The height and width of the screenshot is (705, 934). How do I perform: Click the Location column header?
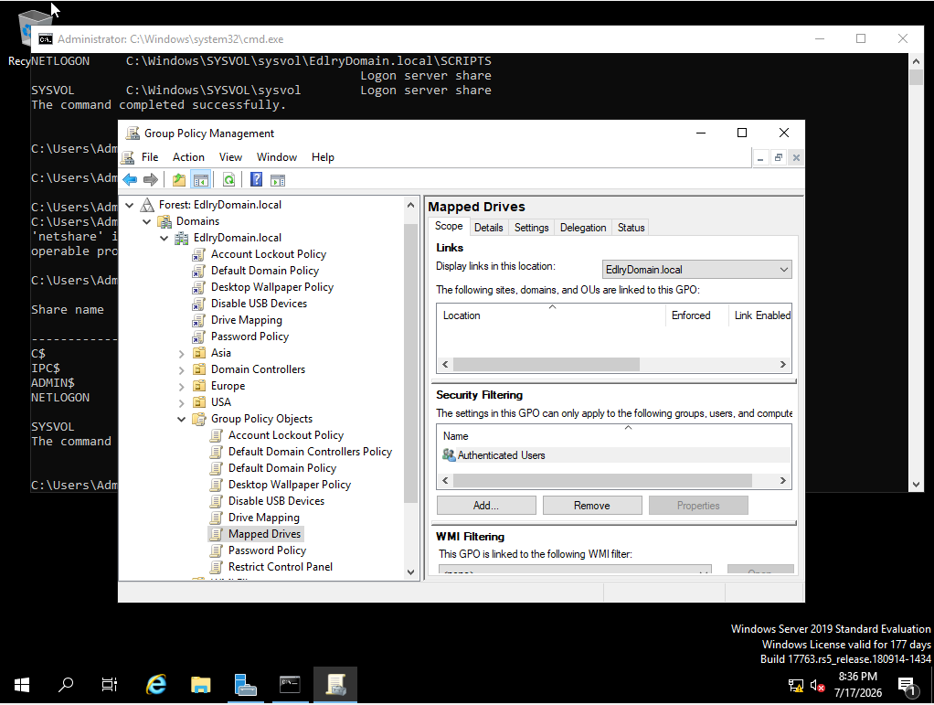pos(552,315)
